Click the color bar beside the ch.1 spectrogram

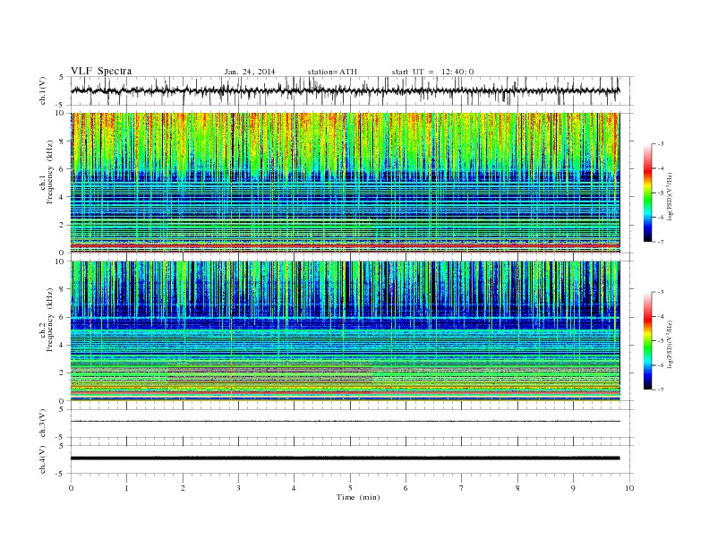click(x=647, y=193)
